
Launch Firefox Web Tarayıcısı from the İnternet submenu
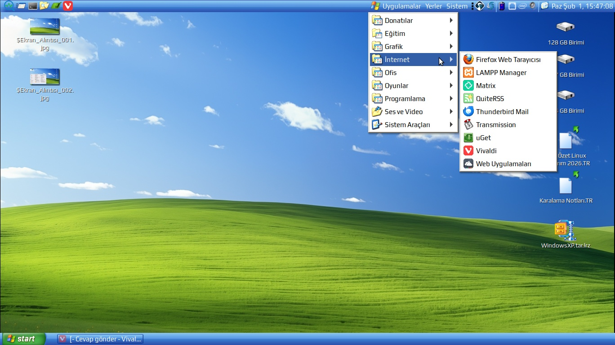pos(508,59)
